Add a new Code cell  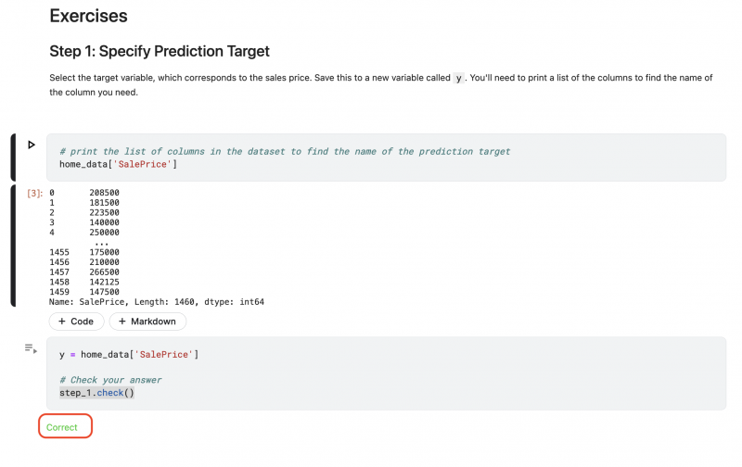coord(76,322)
